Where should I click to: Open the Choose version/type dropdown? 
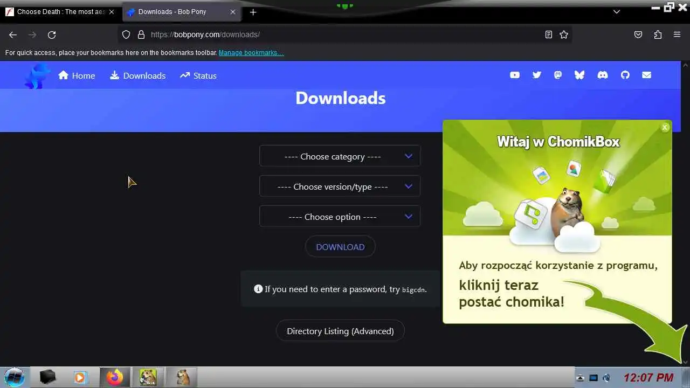click(x=340, y=186)
